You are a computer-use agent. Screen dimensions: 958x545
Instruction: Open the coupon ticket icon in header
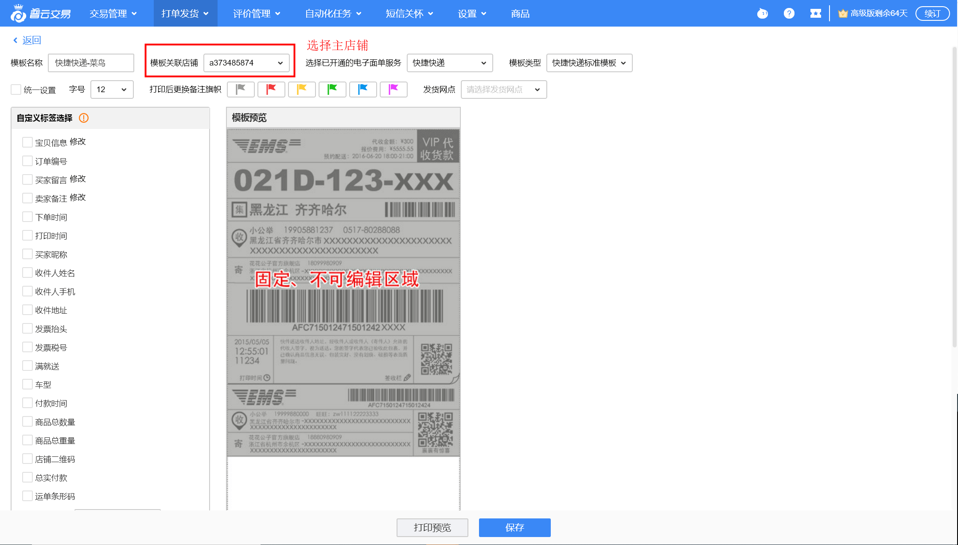815,14
